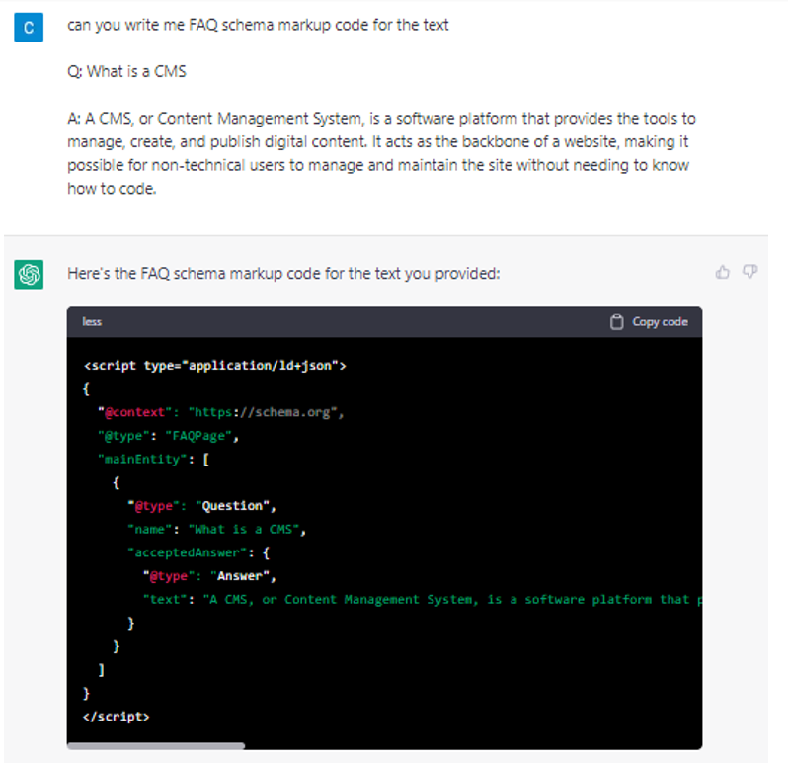Click the "@type": "Answer" code line
Viewport: 788px width, 763px height.
click(x=209, y=576)
